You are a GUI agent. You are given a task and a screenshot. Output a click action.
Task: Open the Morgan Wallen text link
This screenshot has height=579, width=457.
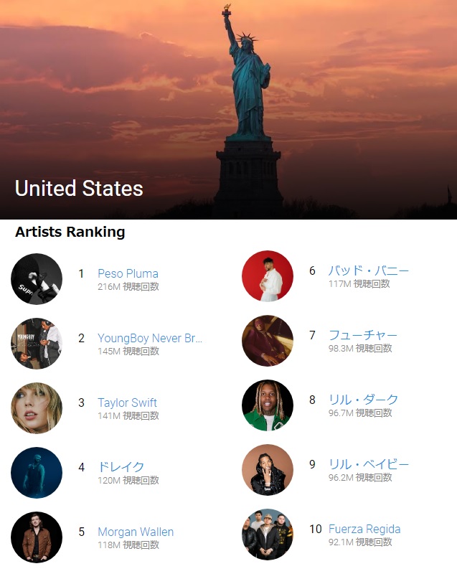coord(136,532)
